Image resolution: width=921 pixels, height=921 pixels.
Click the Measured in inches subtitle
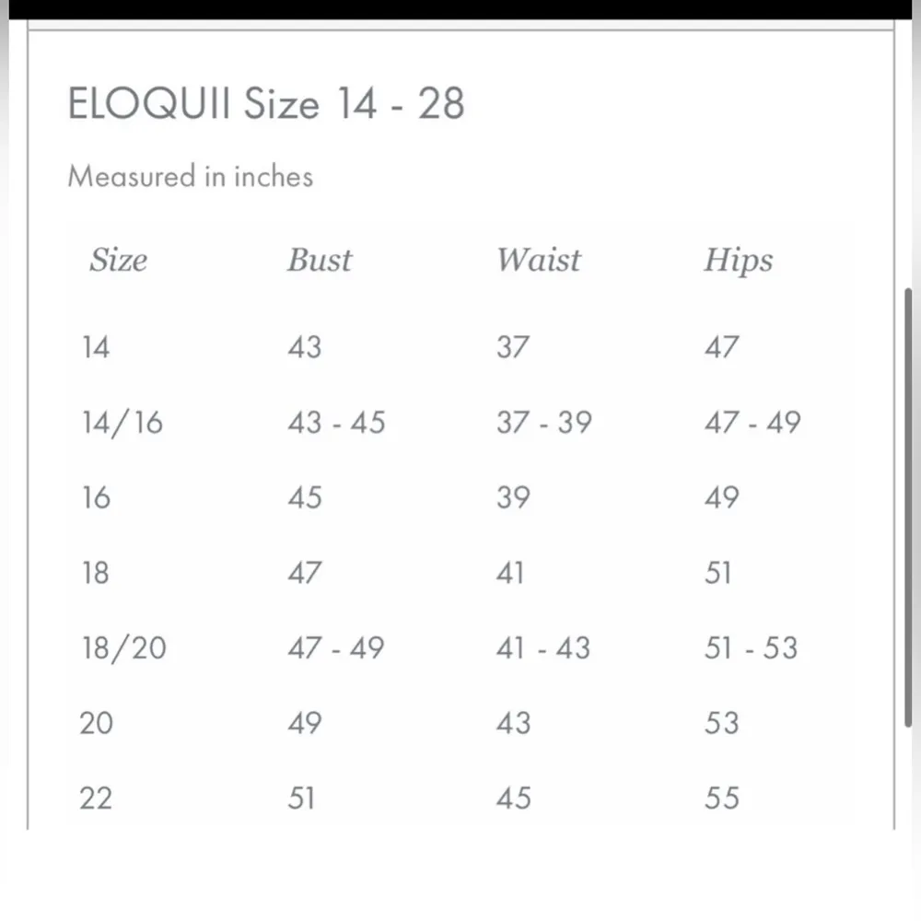[x=191, y=175]
